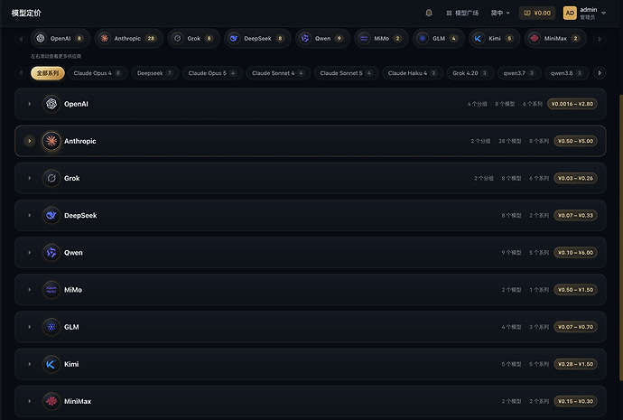Expand the MiMo row chevron

tap(30, 290)
